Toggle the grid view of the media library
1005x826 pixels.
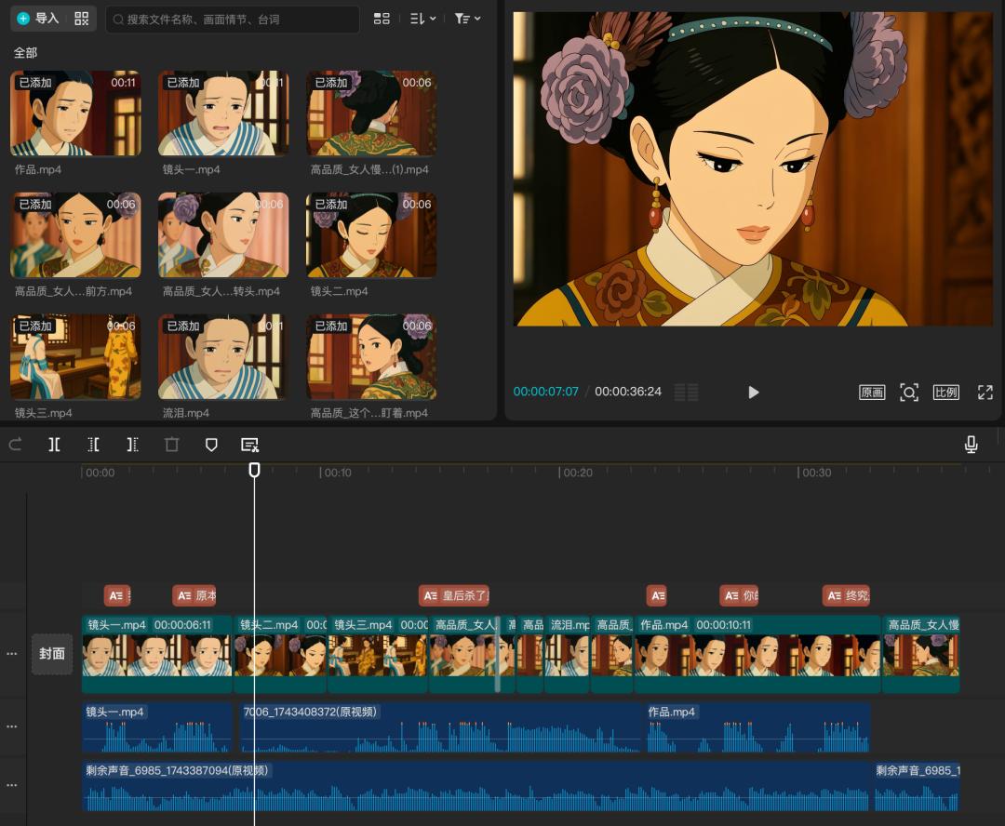tap(382, 19)
